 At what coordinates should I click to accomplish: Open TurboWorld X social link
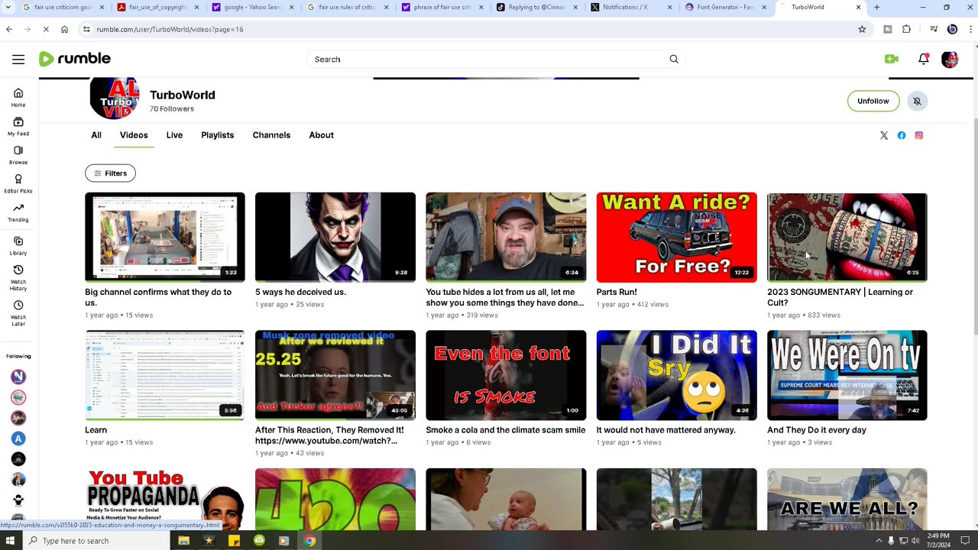(x=884, y=135)
